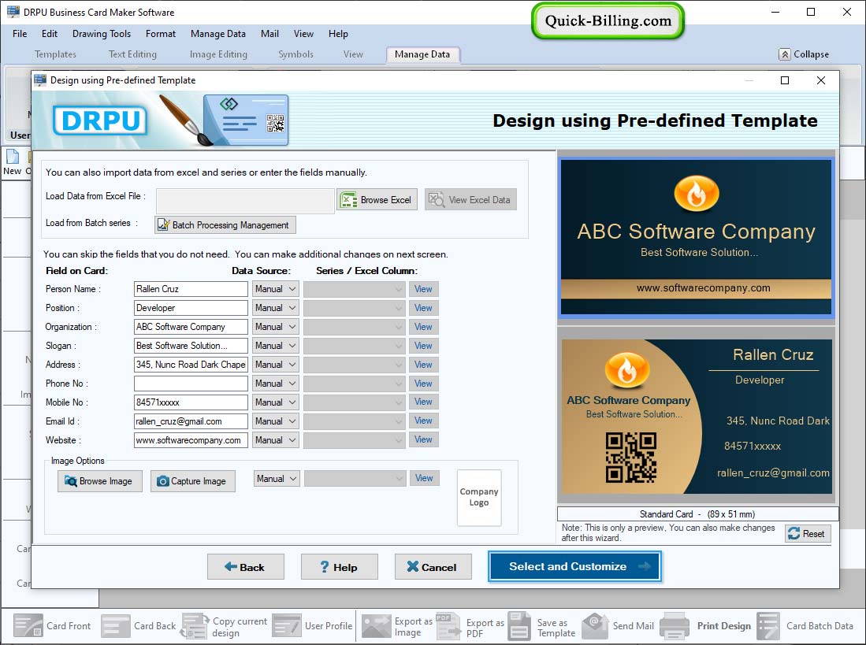Open the Card Back view icon
The image size is (866, 645).
point(115,625)
